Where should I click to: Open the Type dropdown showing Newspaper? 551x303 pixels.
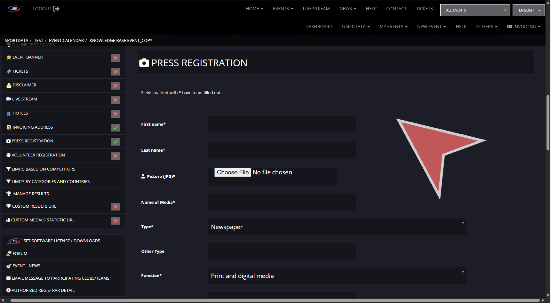click(x=337, y=227)
